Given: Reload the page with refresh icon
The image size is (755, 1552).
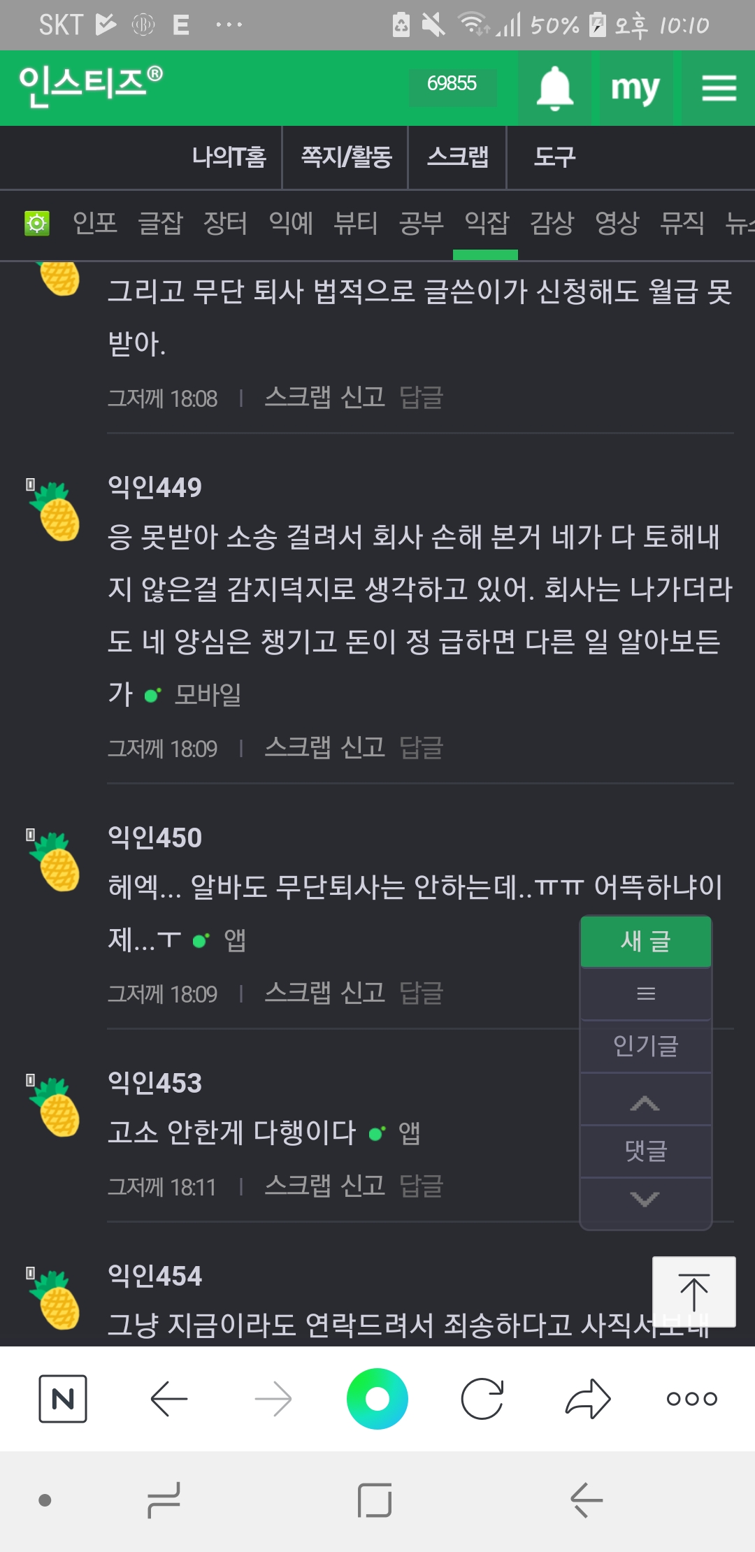Looking at the screenshot, I should [x=482, y=1398].
